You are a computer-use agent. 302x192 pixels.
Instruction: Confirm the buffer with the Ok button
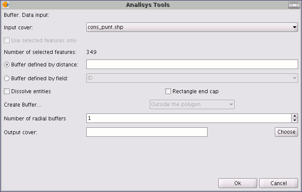[238, 183]
